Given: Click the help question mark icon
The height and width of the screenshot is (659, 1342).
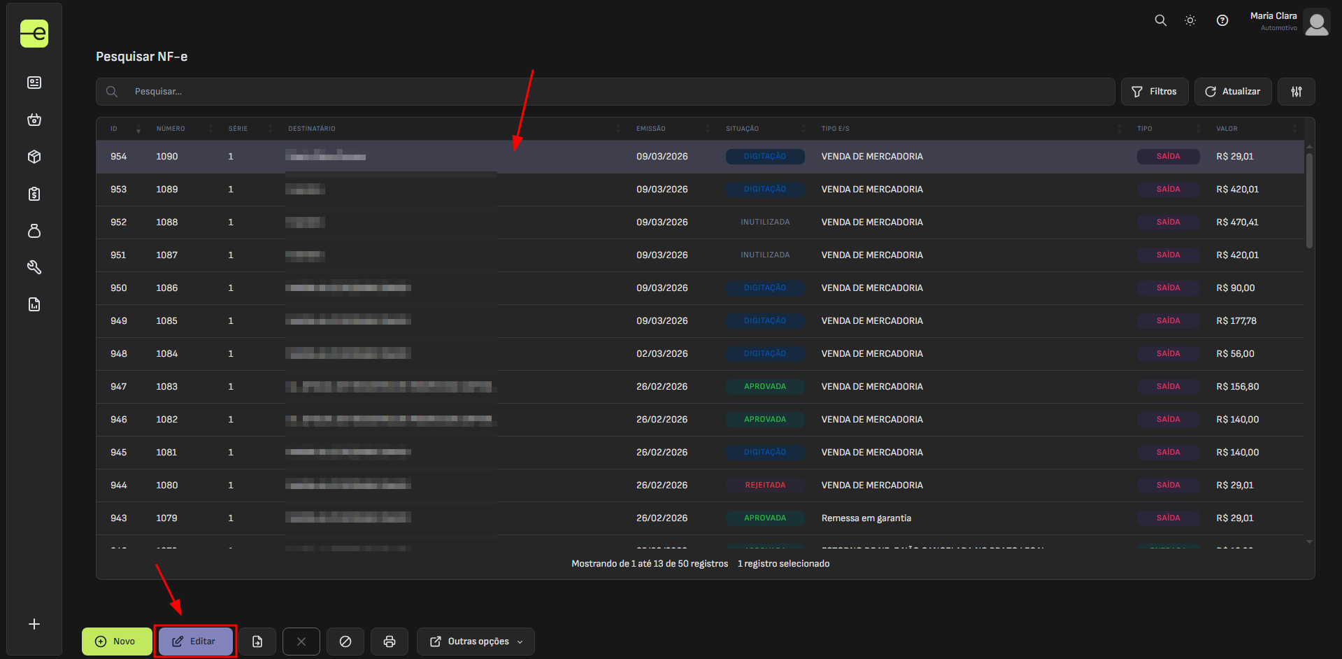Looking at the screenshot, I should tap(1222, 20).
